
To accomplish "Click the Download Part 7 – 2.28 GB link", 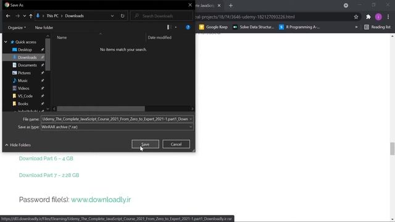I will (49, 175).
